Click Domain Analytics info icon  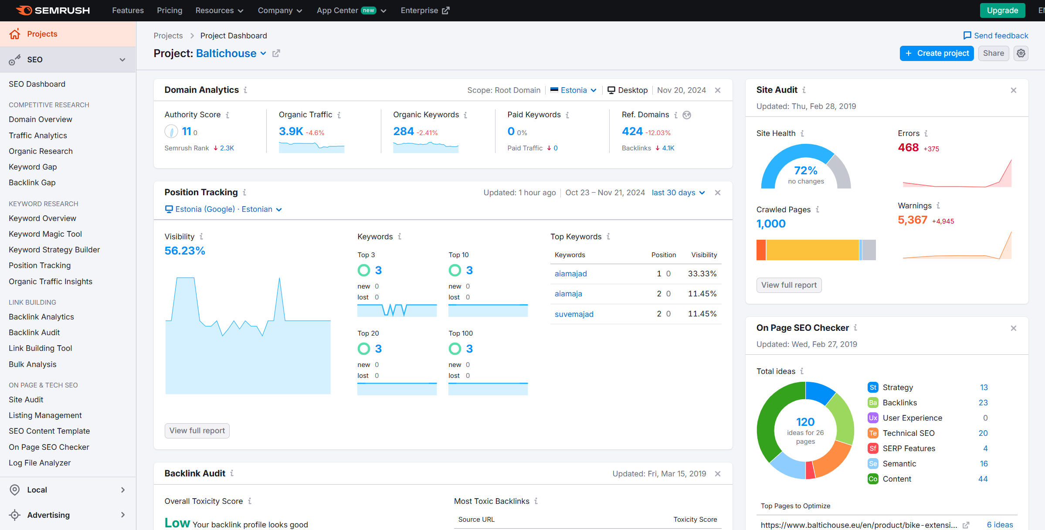245,90
